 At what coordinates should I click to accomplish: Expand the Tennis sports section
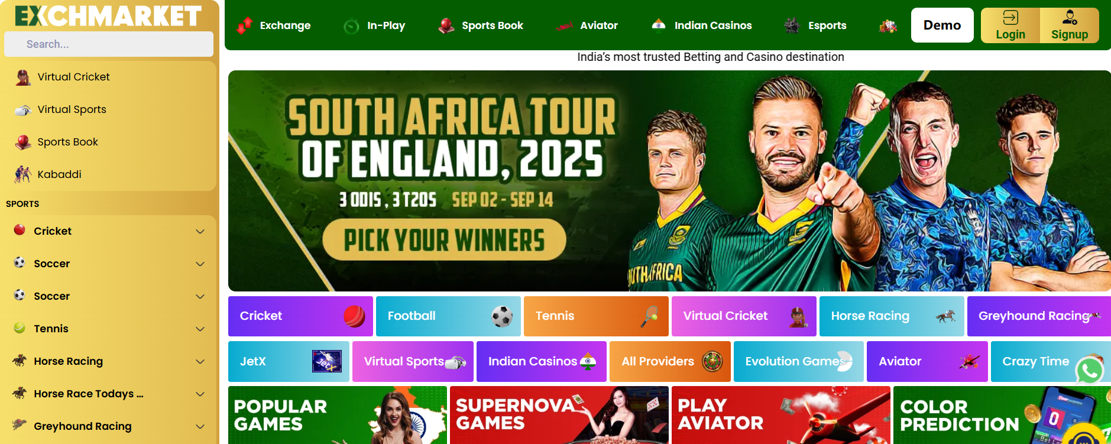(x=109, y=329)
